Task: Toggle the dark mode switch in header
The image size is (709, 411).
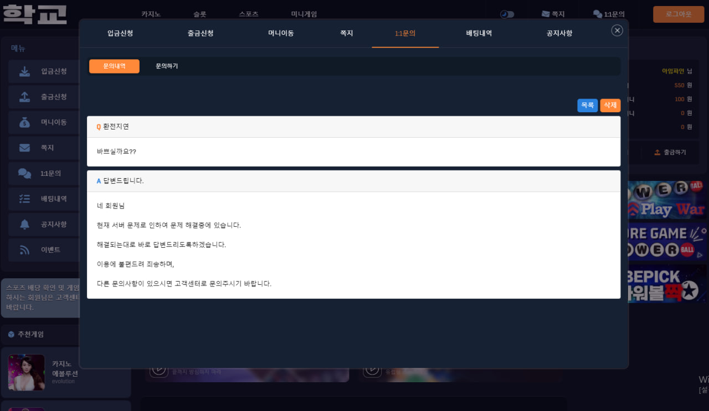Action: (507, 14)
